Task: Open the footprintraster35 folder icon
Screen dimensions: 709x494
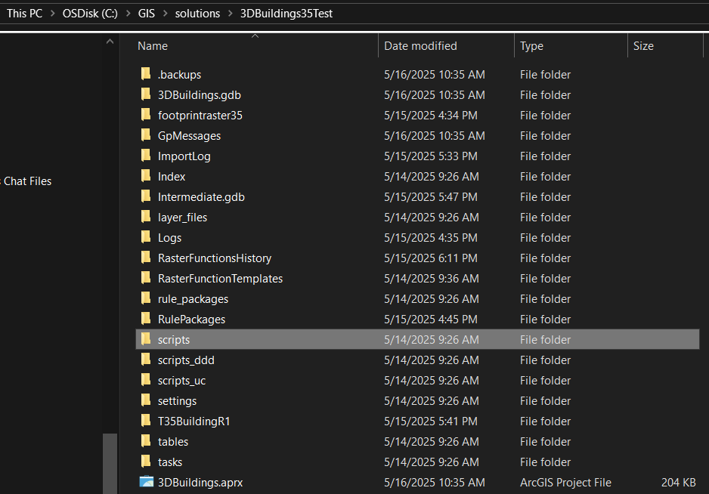Action: (x=146, y=115)
